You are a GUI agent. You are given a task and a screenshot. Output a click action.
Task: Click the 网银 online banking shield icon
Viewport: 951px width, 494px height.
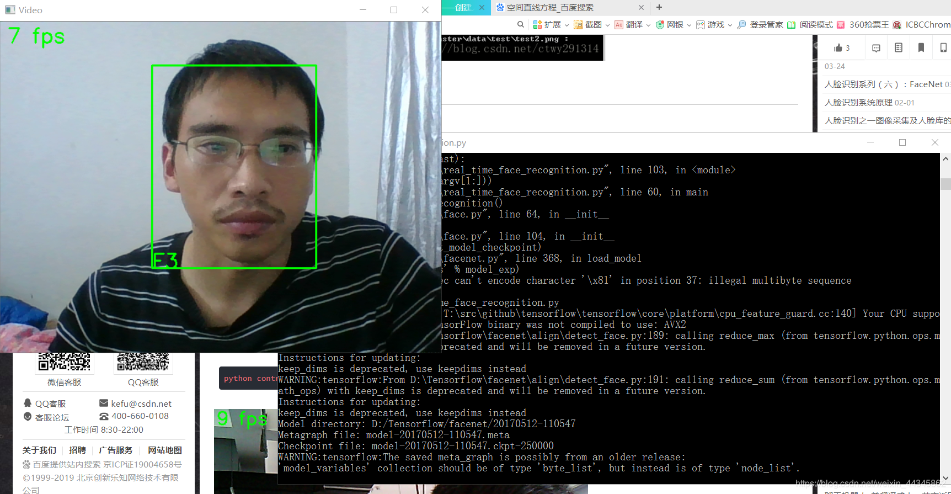(660, 24)
